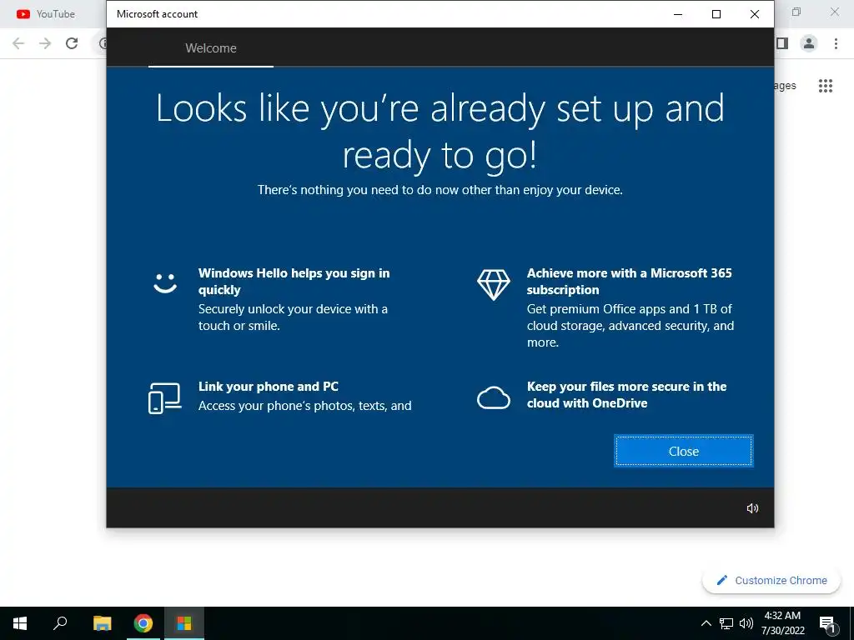Click 'Link your phone and PC' heading
The height and width of the screenshot is (640, 854).
click(x=268, y=387)
